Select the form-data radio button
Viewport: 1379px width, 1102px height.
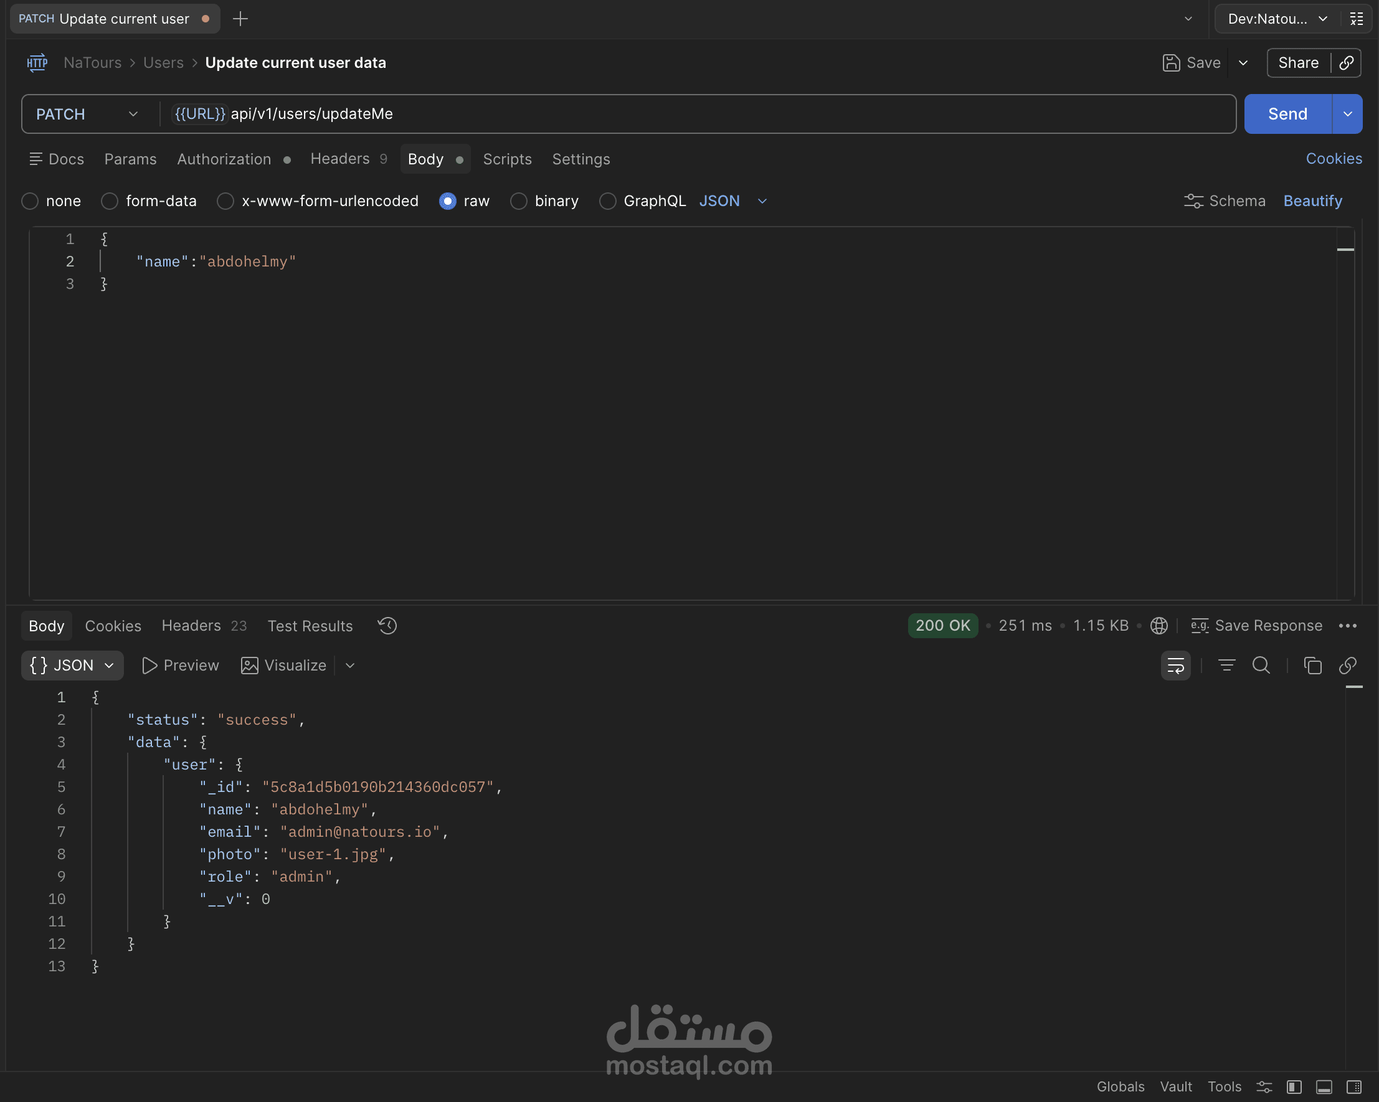pos(110,201)
